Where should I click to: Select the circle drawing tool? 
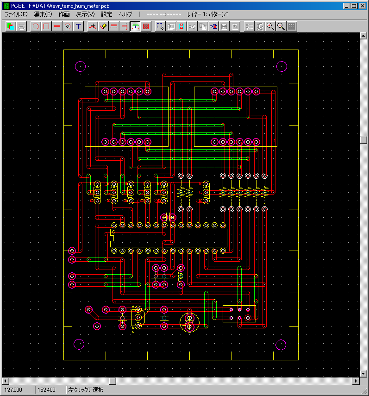(x=36, y=26)
